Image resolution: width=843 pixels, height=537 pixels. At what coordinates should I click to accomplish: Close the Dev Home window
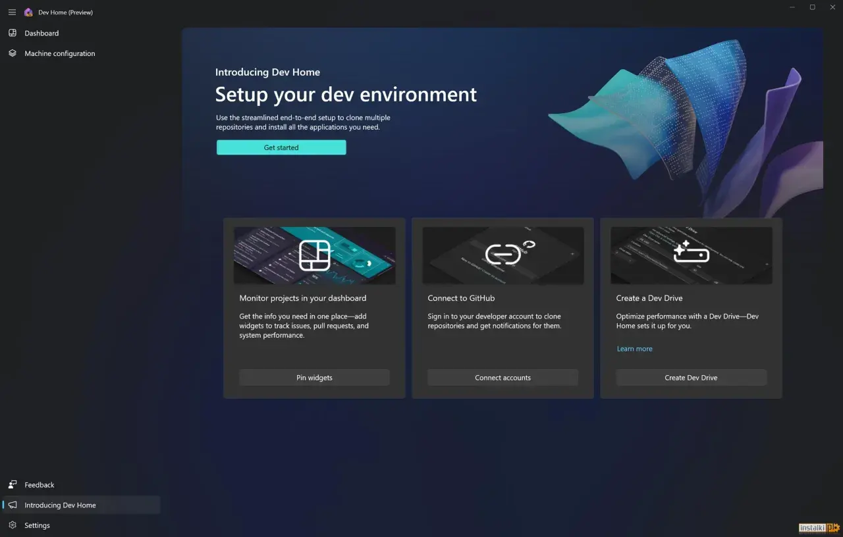832,7
